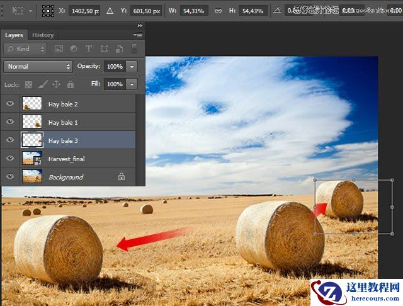This screenshot has height=306, width=403.
Task: Open the Kind filter dropdown
Action: [x=25, y=49]
